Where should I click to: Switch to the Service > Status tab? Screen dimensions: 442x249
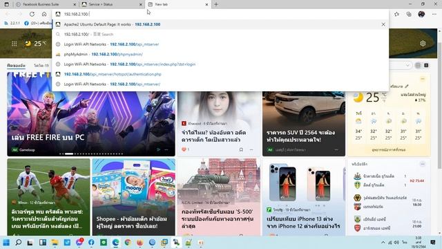coord(112,5)
